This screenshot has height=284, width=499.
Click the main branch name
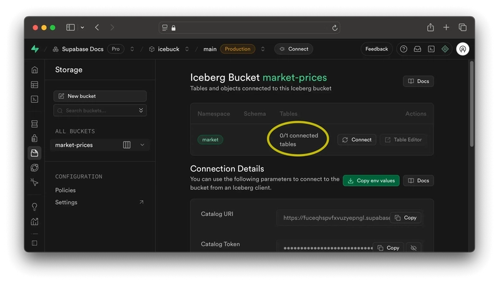tap(210, 49)
